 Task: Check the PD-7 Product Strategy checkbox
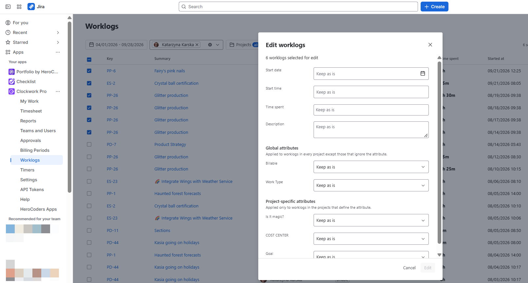pos(89,144)
